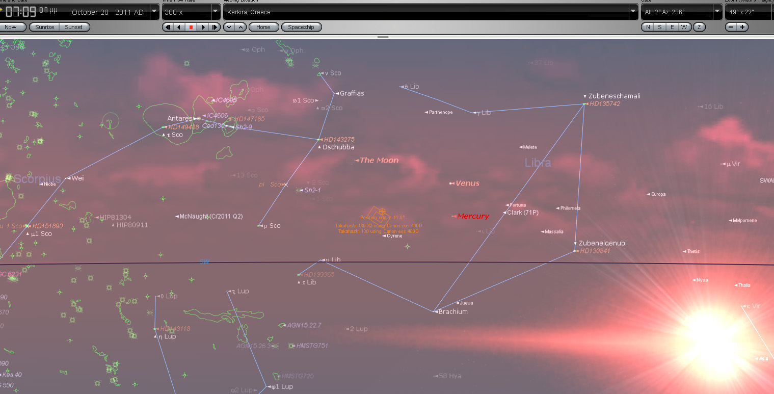Run time forward with play arrow
The height and width of the screenshot is (394, 774).
pos(203,27)
